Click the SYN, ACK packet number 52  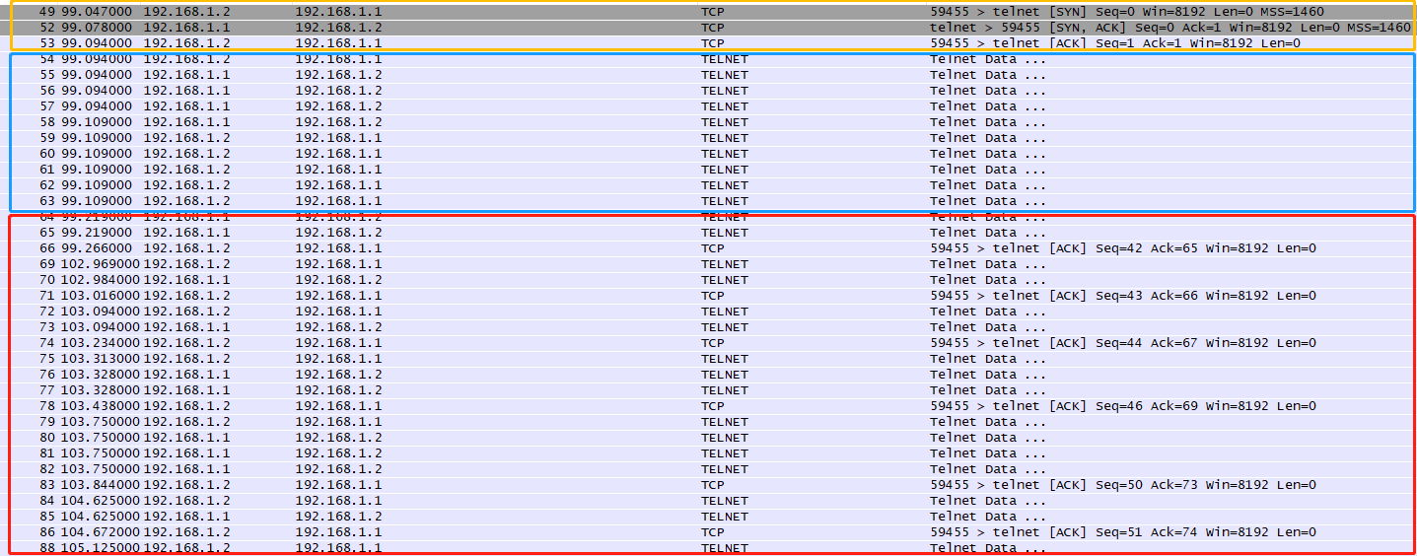(x=690, y=28)
